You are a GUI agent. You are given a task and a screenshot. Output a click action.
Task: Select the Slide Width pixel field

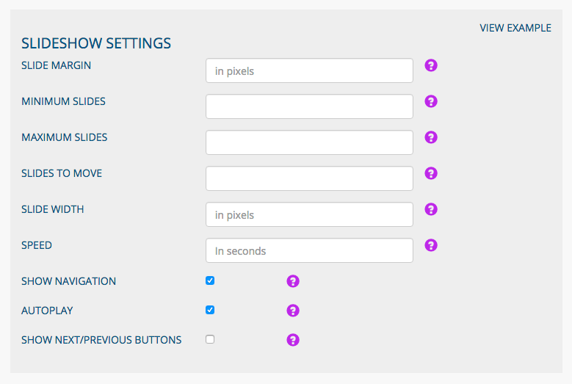tap(309, 214)
